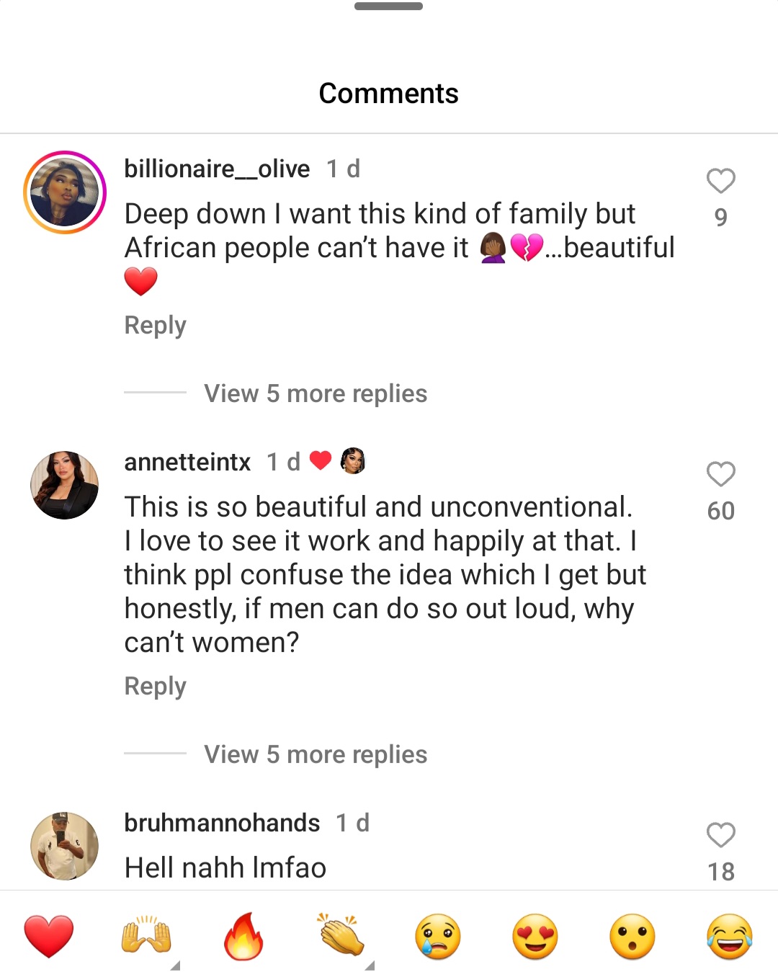Tap the heart-eyes emoji reaction
Screen dimensions: 778x972
[535, 936]
